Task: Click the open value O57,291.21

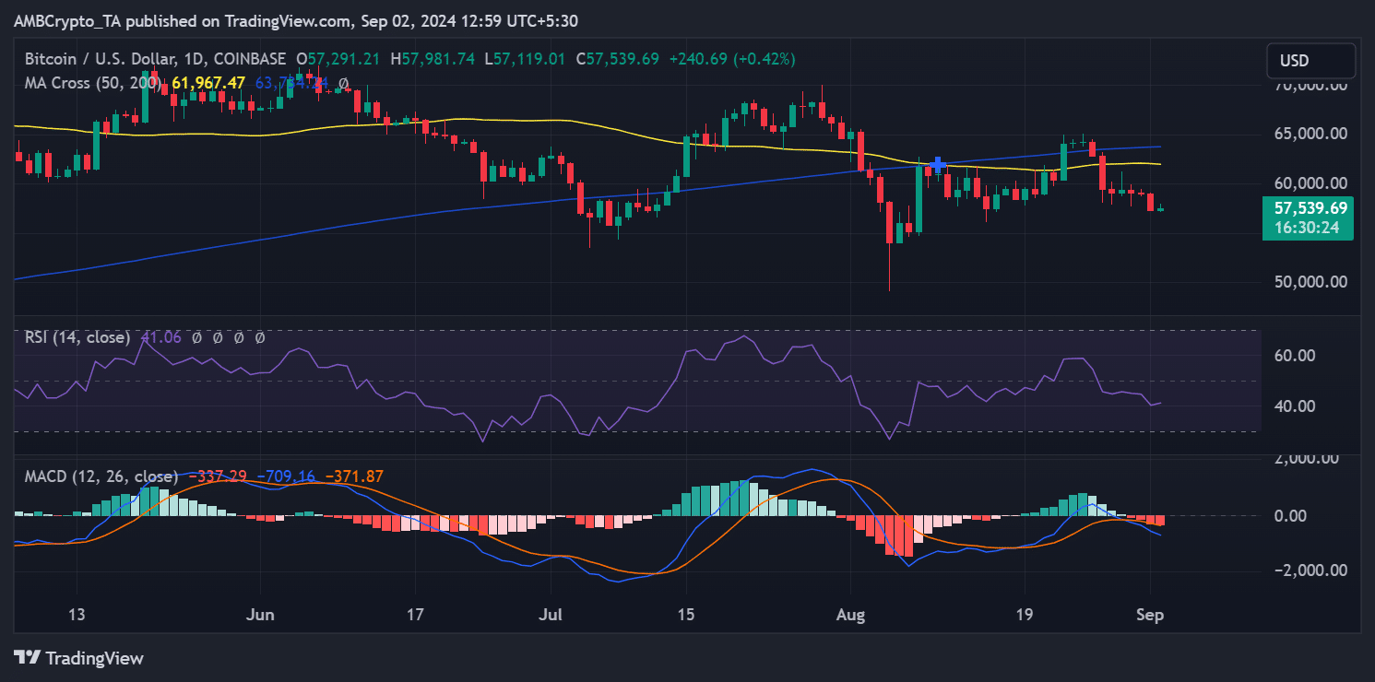Action: tap(340, 59)
